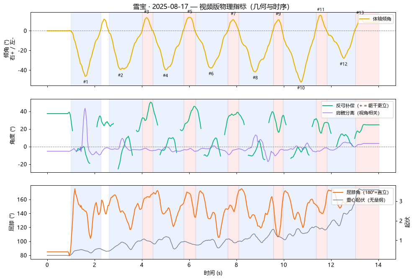The width and height of the screenshot is (414, 280).
Task: Click the #2 valley marker label
Action: tap(121, 75)
